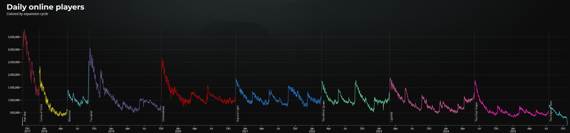Select the Jan 2024 x-axis label
The height and width of the screenshot is (133, 570).
[446, 130]
